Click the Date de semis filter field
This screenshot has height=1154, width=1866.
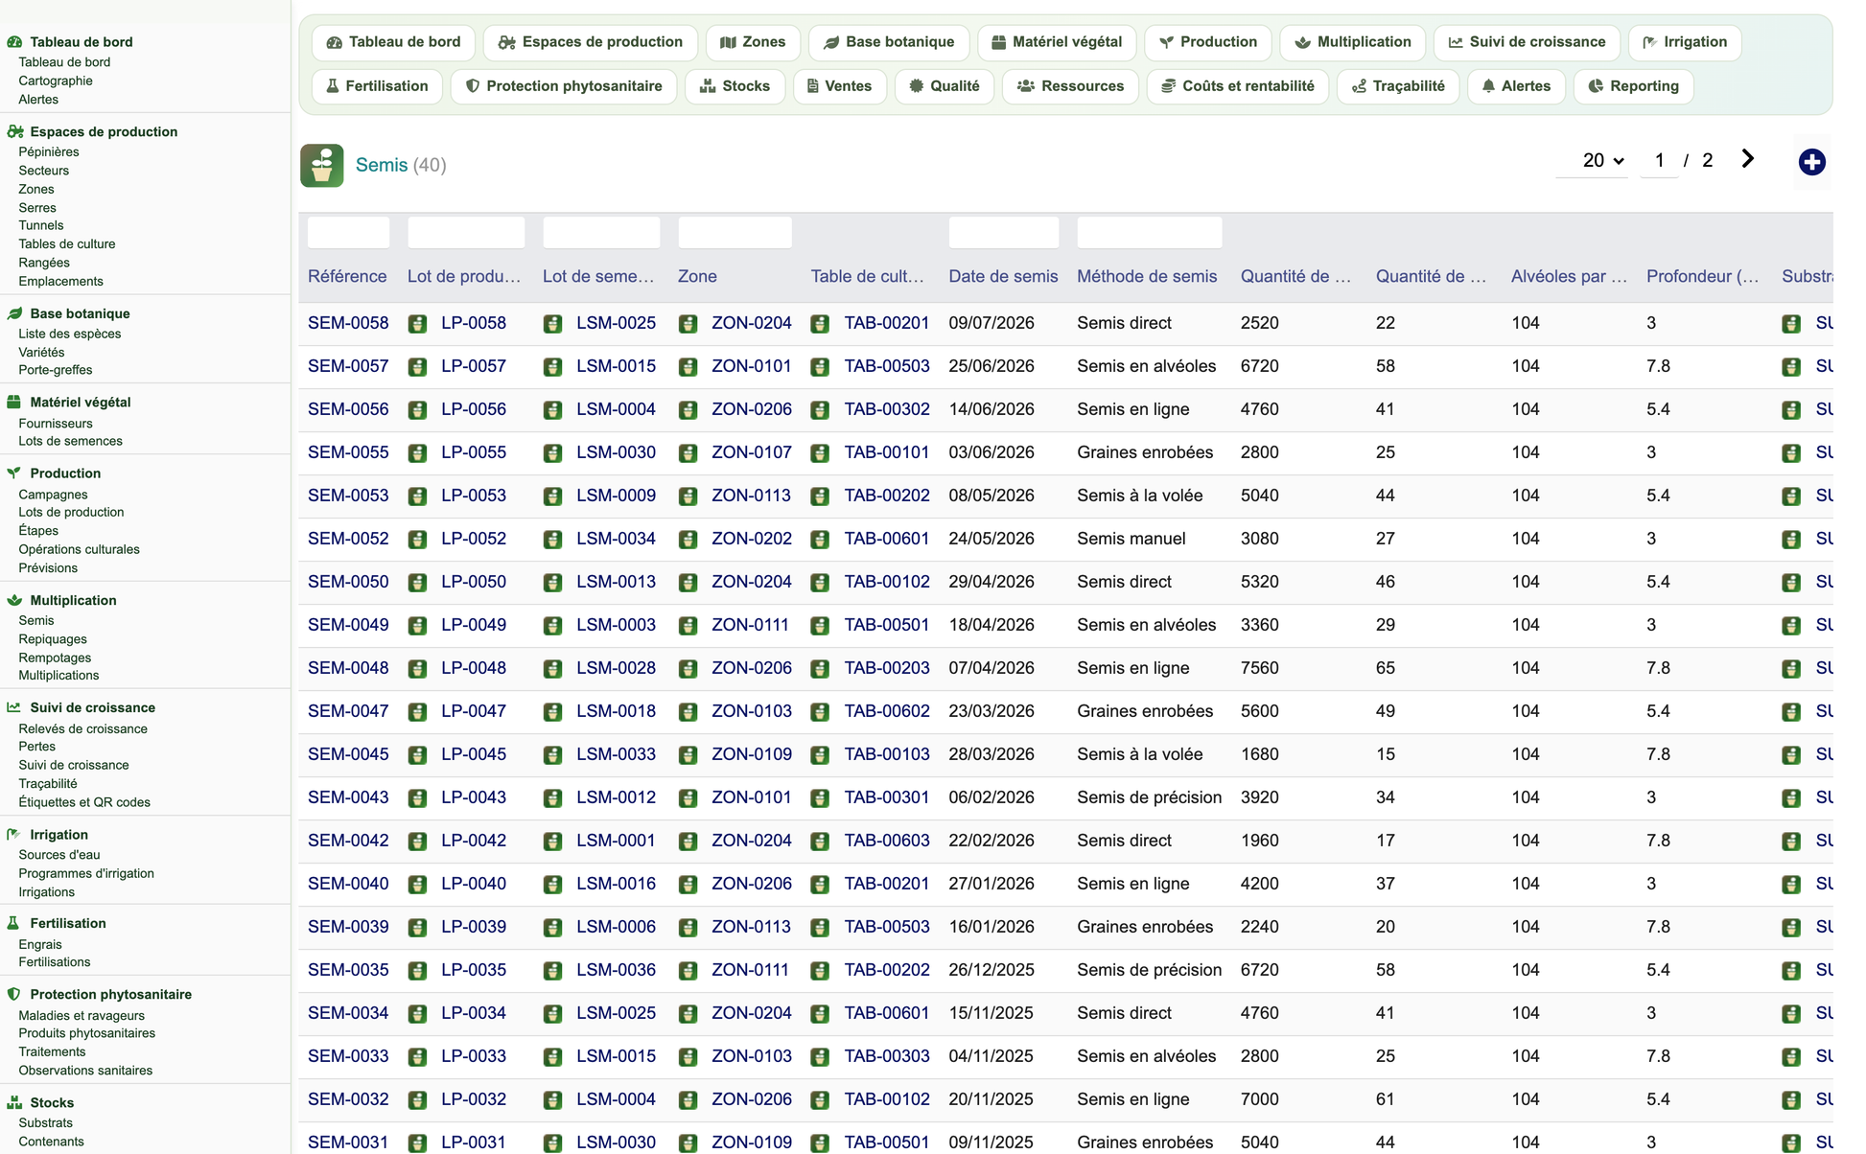[x=1004, y=233]
